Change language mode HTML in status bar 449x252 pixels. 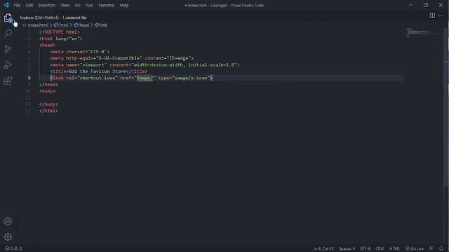[x=394, y=248]
